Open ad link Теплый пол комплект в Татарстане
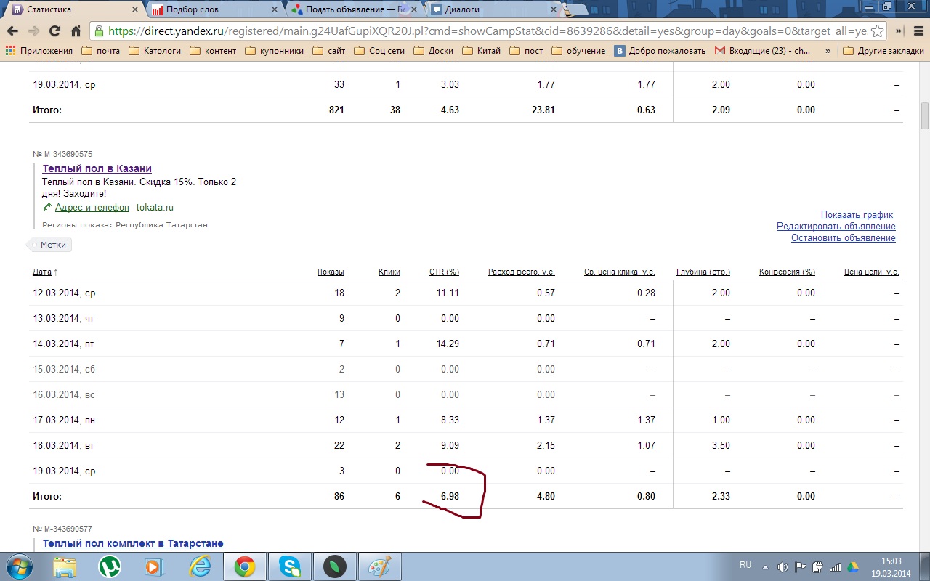Screen dimensions: 930x581 [x=133, y=543]
